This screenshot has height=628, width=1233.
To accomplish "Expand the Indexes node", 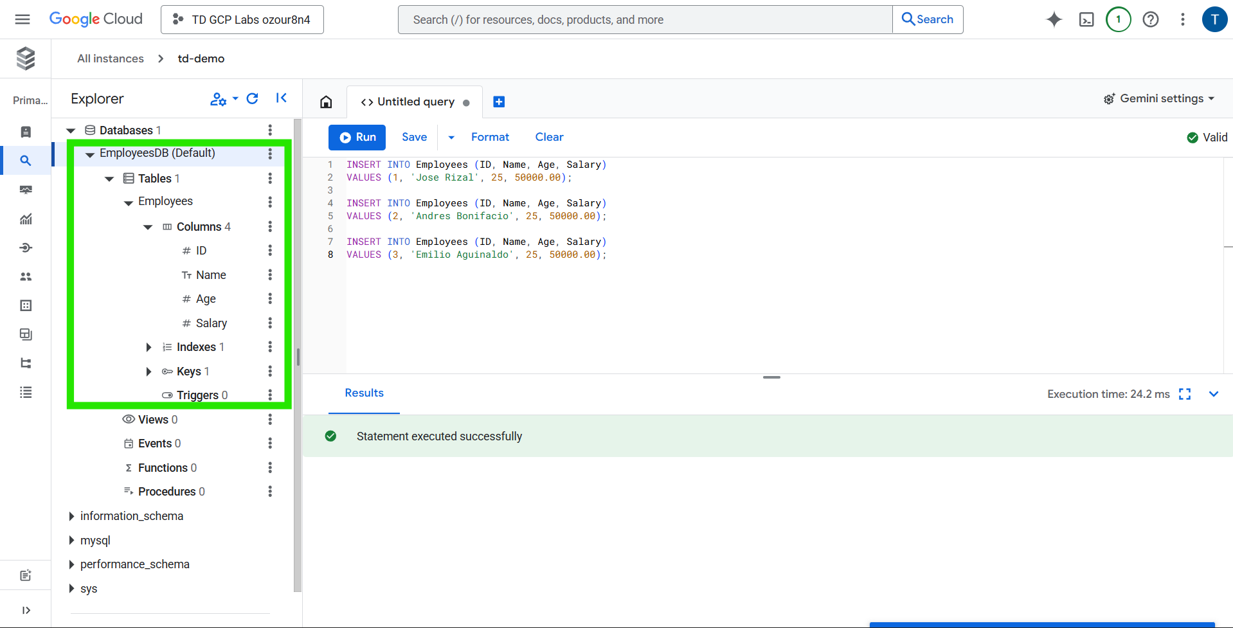I will (x=148, y=347).
